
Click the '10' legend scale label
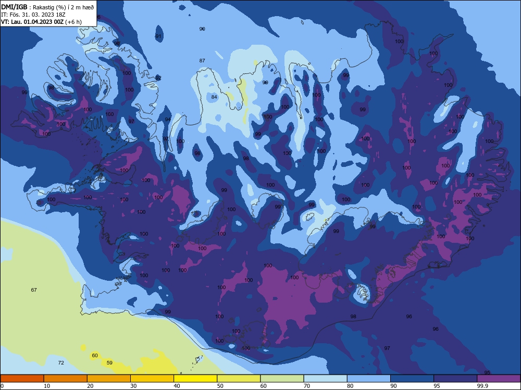pos(47,386)
